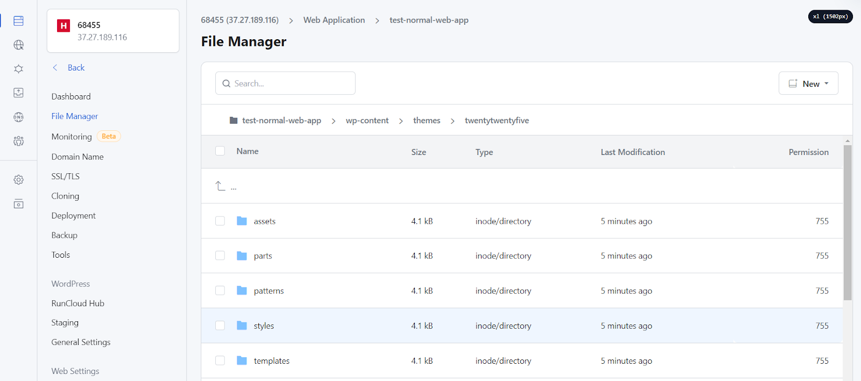This screenshot has width=861, height=381.
Task: Open the assets folder icon
Action: pos(242,221)
